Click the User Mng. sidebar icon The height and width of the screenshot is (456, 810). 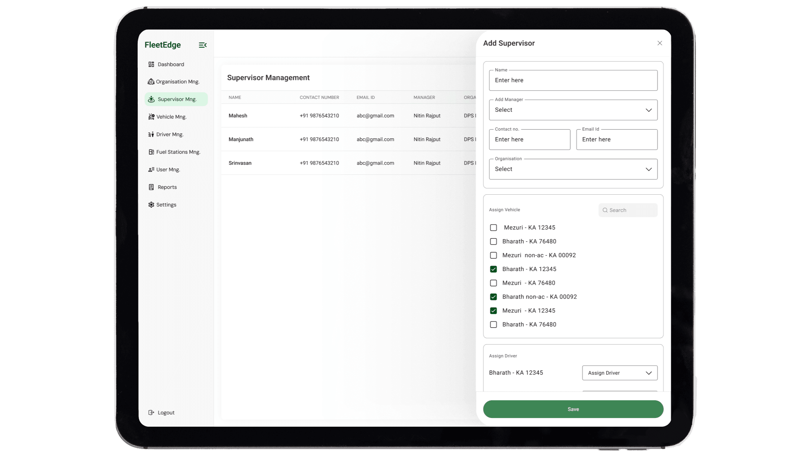(x=151, y=169)
